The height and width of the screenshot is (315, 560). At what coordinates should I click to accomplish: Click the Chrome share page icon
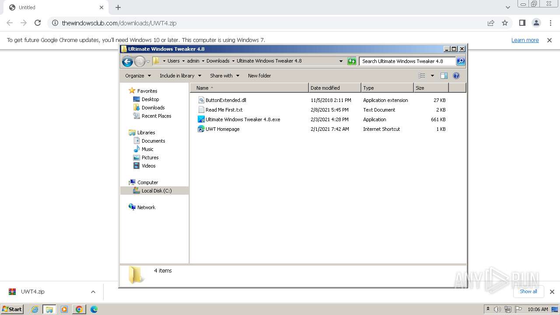click(x=491, y=23)
